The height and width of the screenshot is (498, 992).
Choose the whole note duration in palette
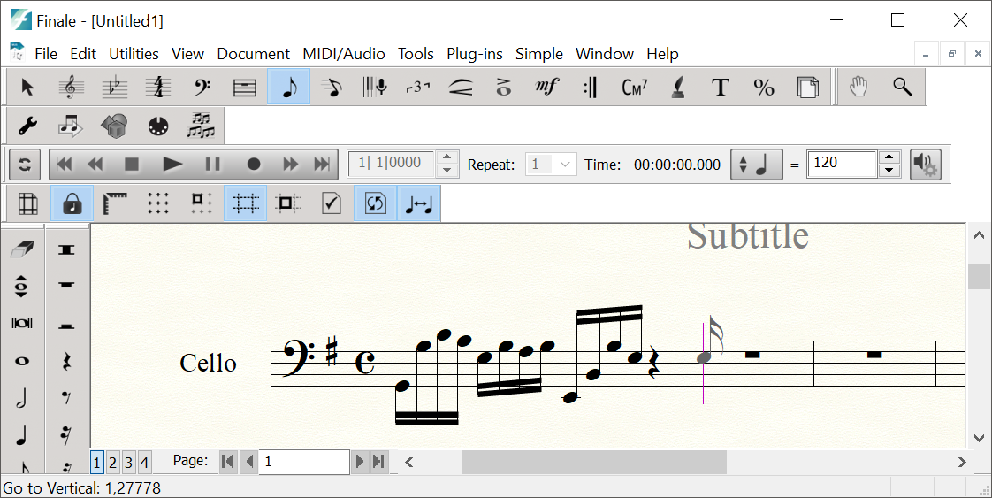click(x=22, y=361)
